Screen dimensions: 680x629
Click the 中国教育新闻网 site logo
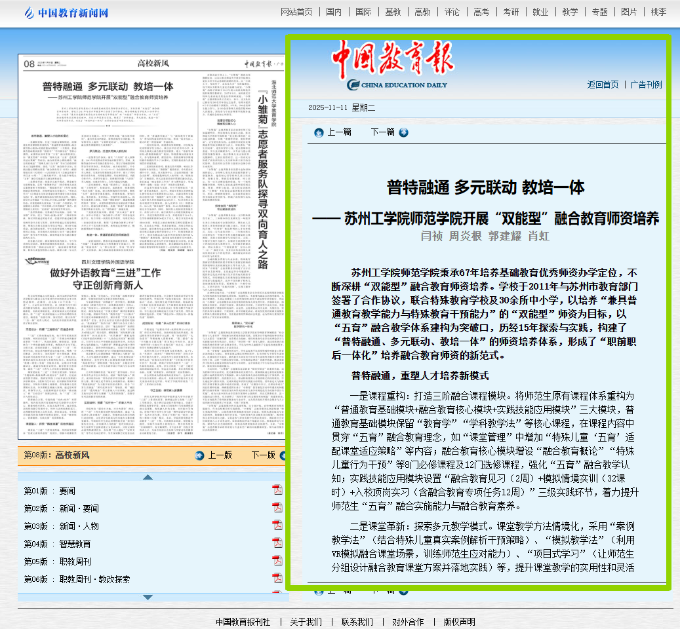(x=66, y=12)
